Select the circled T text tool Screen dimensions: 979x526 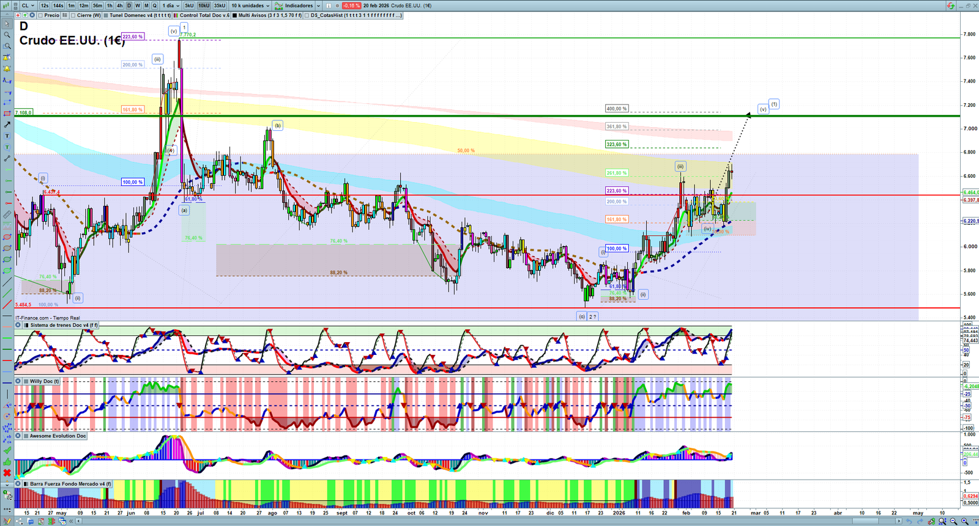(7, 147)
